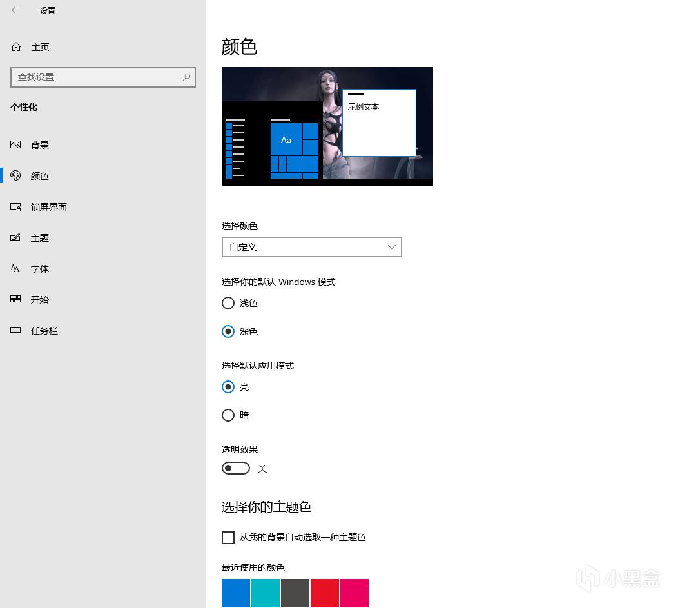
Task: Pick the blue recent color
Action: [x=236, y=593]
